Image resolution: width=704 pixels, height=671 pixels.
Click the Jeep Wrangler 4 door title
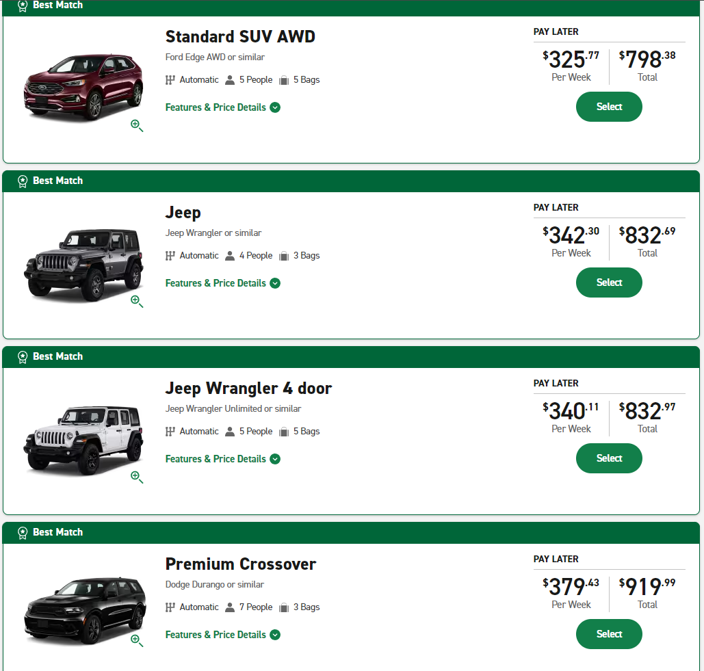pyautogui.click(x=248, y=389)
